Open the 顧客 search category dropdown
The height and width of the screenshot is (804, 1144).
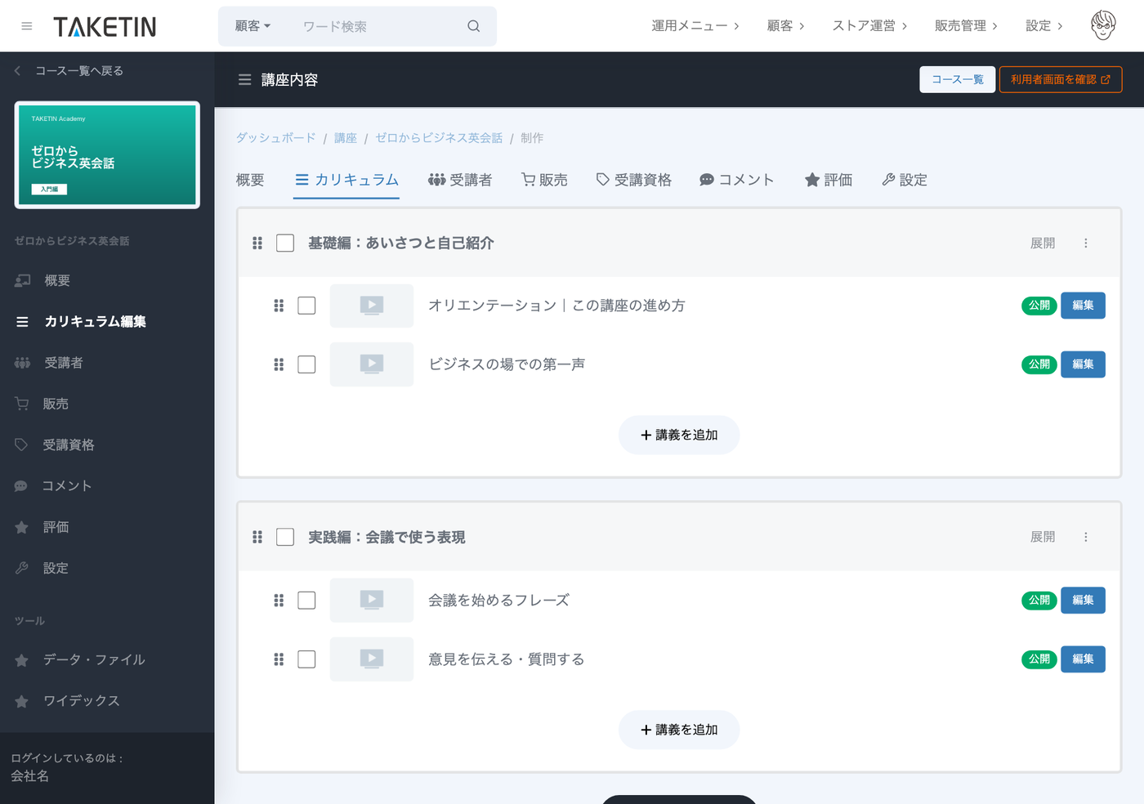click(x=252, y=26)
